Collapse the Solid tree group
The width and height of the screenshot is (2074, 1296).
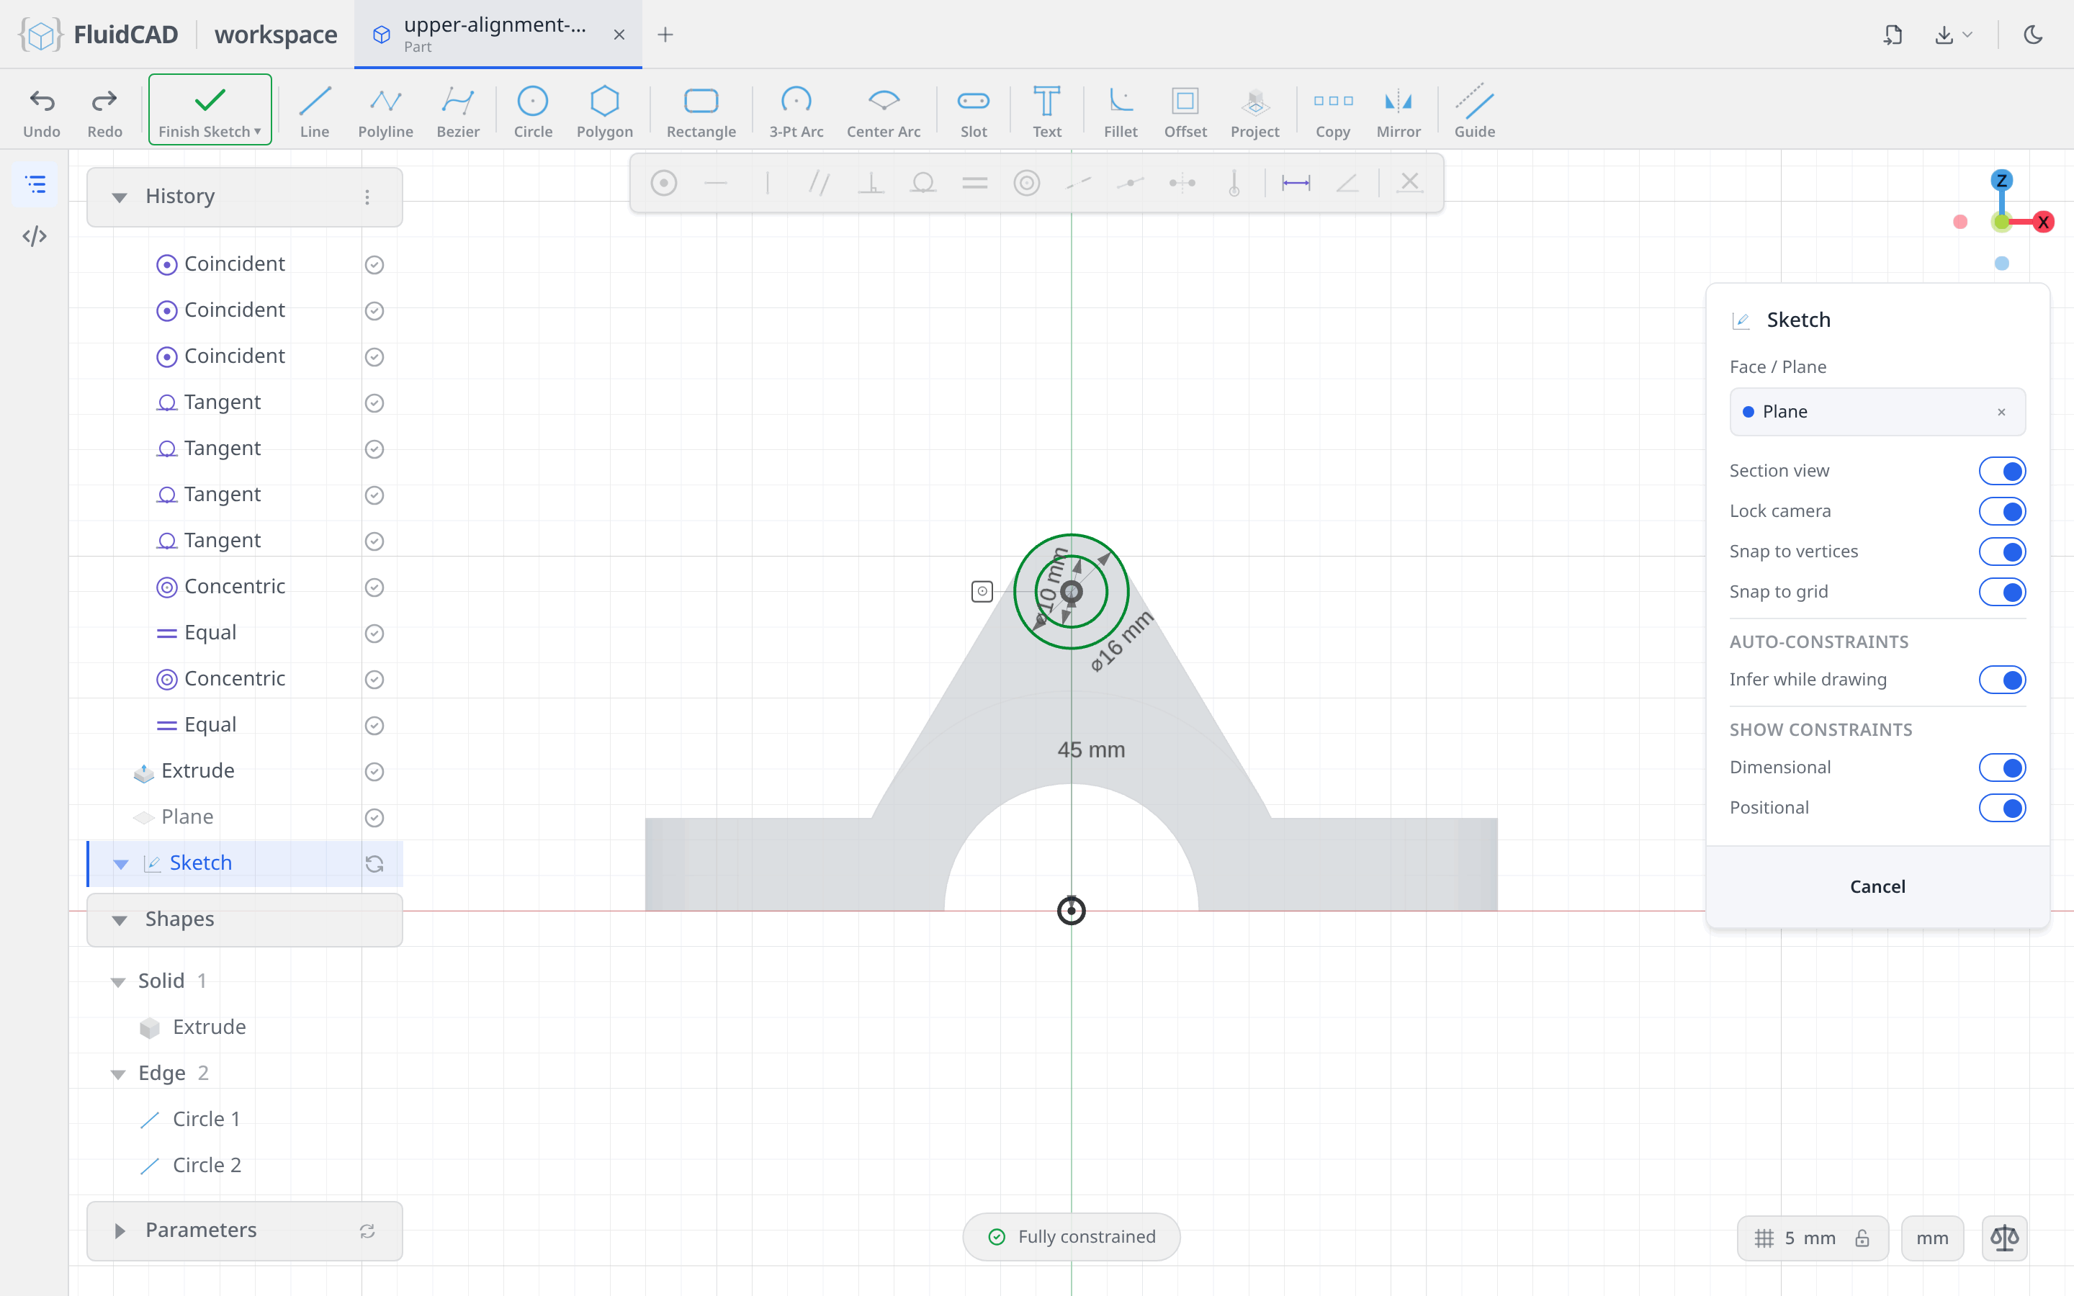117,981
